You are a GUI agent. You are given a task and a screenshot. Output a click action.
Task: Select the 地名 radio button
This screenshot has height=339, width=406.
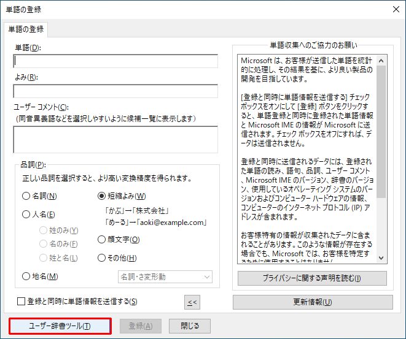point(26,276)
